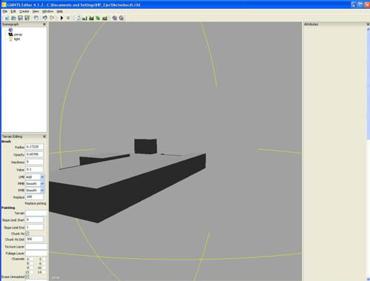
Task: Select the light node in Scenegraph
Action: 17,39
